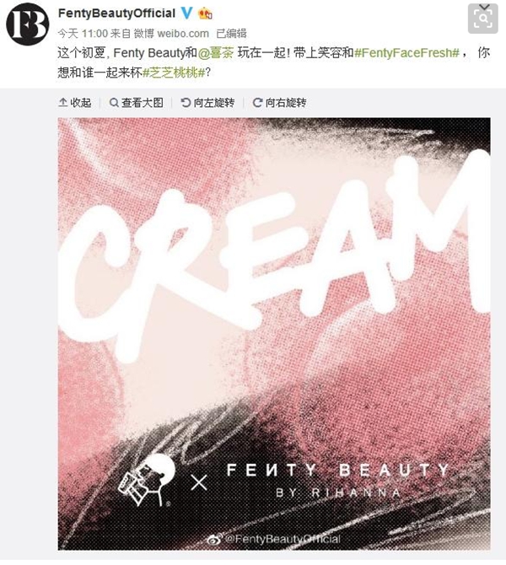This screenshot has height=565, width=506.
Task: Click the crown membership badge icon
Action: coord(205,13)
